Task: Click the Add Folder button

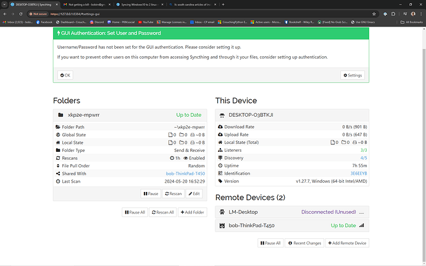Action: 193,212
